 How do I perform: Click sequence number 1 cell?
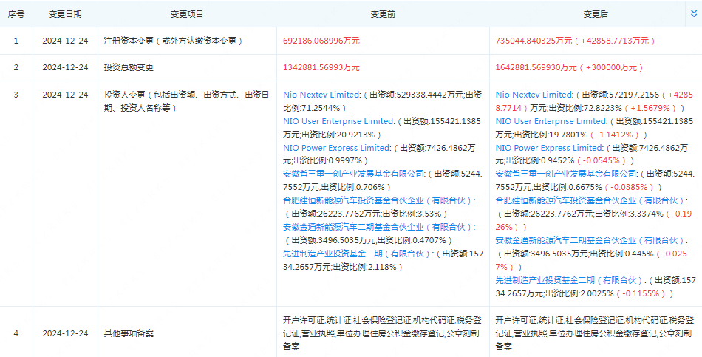pyautogui.click(x=16, y=41)
